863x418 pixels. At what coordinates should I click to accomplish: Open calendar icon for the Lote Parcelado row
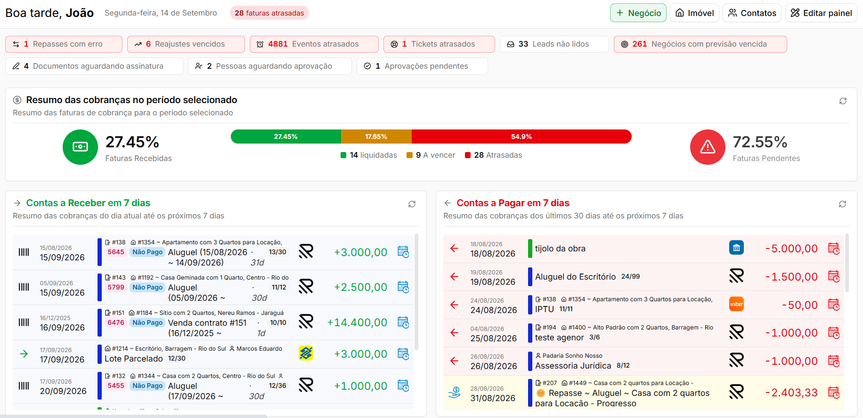[403, 354]
